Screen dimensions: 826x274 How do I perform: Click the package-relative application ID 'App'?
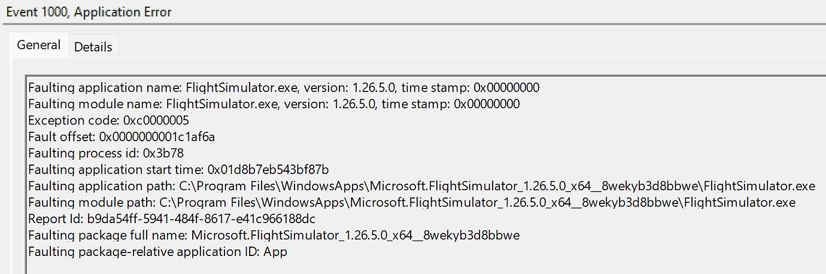click(x=275, y=252)
